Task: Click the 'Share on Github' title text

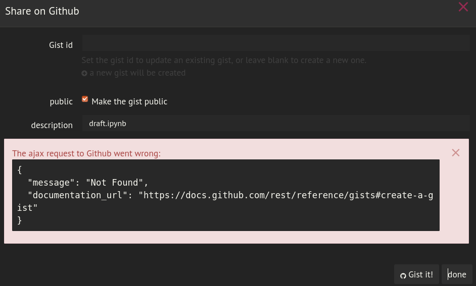Action: (x=42, y=11)
